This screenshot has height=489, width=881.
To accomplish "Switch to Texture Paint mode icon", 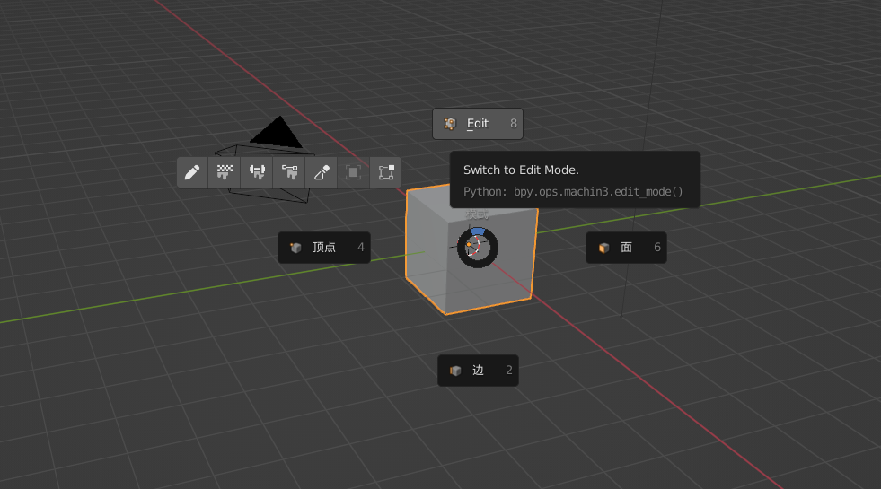I will pyautogui.click(x=225, y=172).
